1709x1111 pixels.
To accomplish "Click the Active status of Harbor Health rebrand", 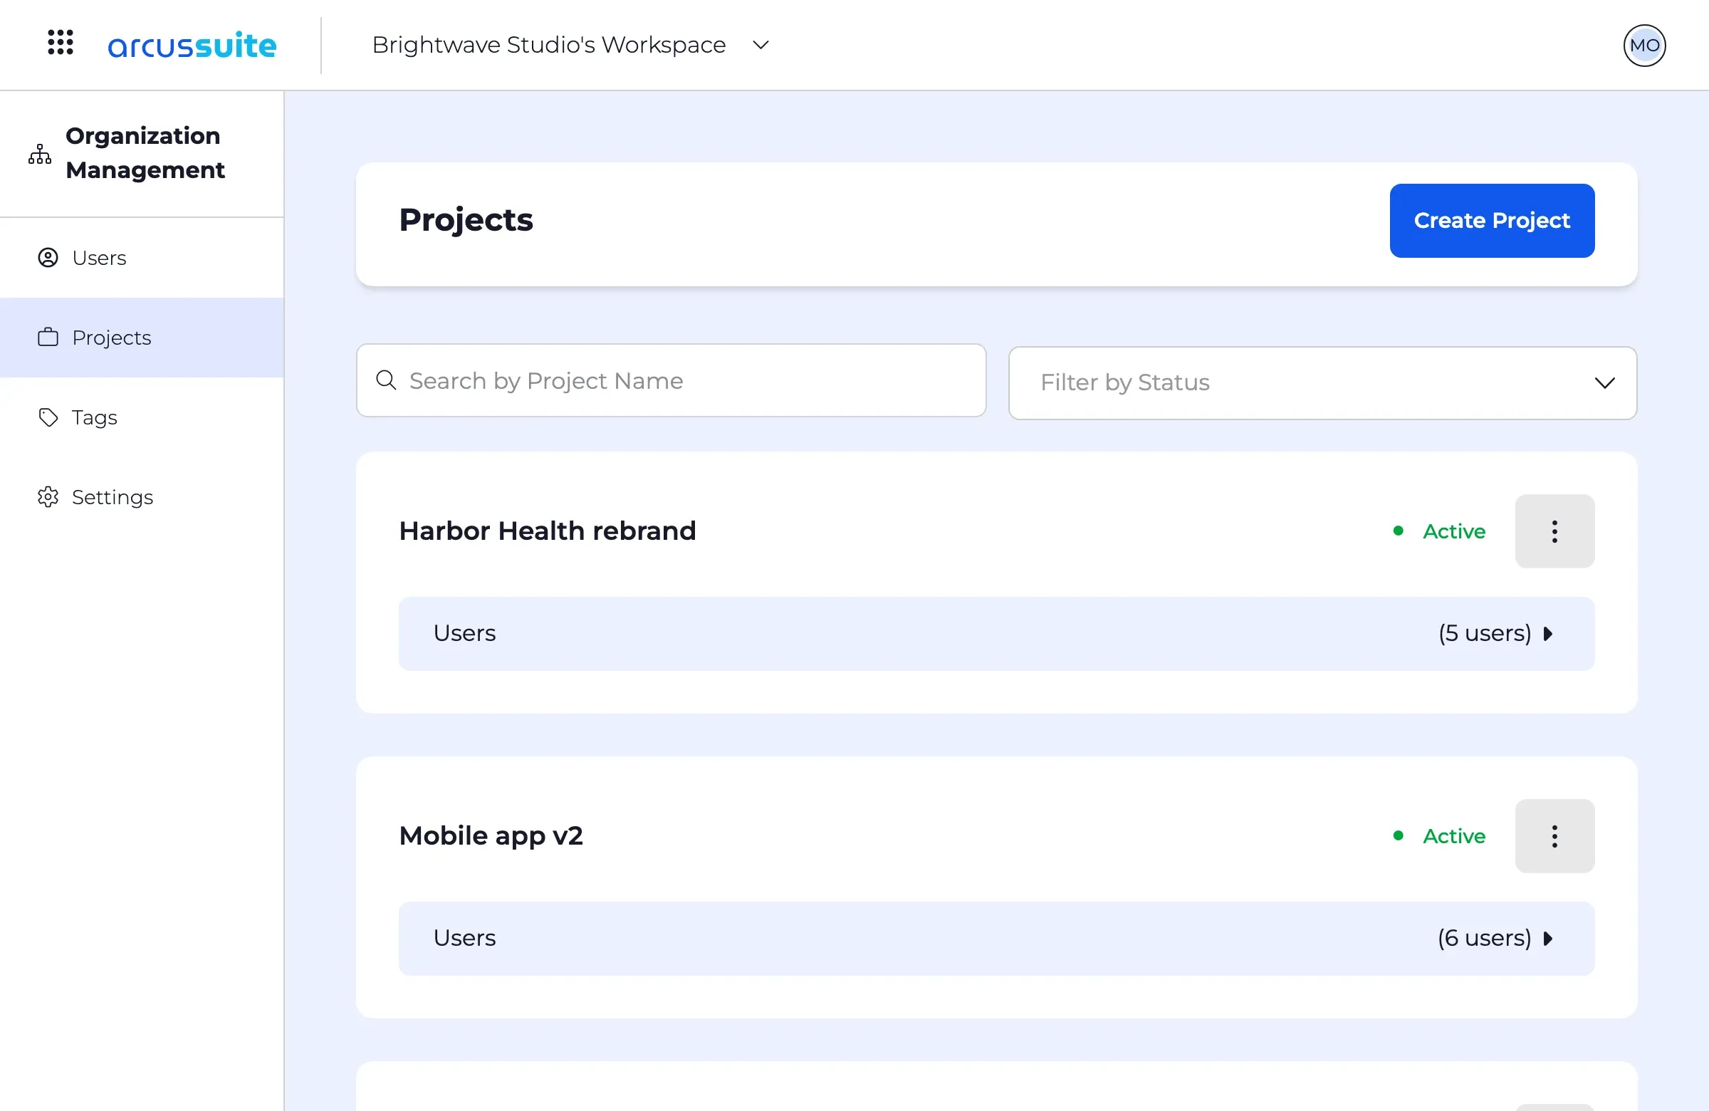I will coord(1440,531).
